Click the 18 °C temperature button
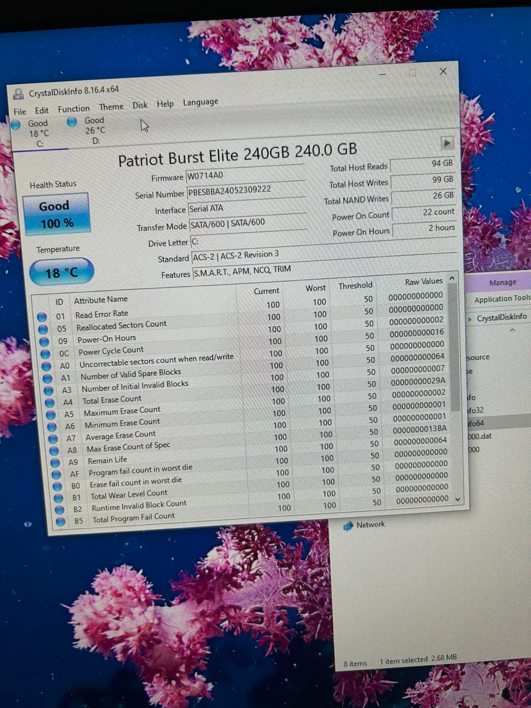 coord(61,272)
